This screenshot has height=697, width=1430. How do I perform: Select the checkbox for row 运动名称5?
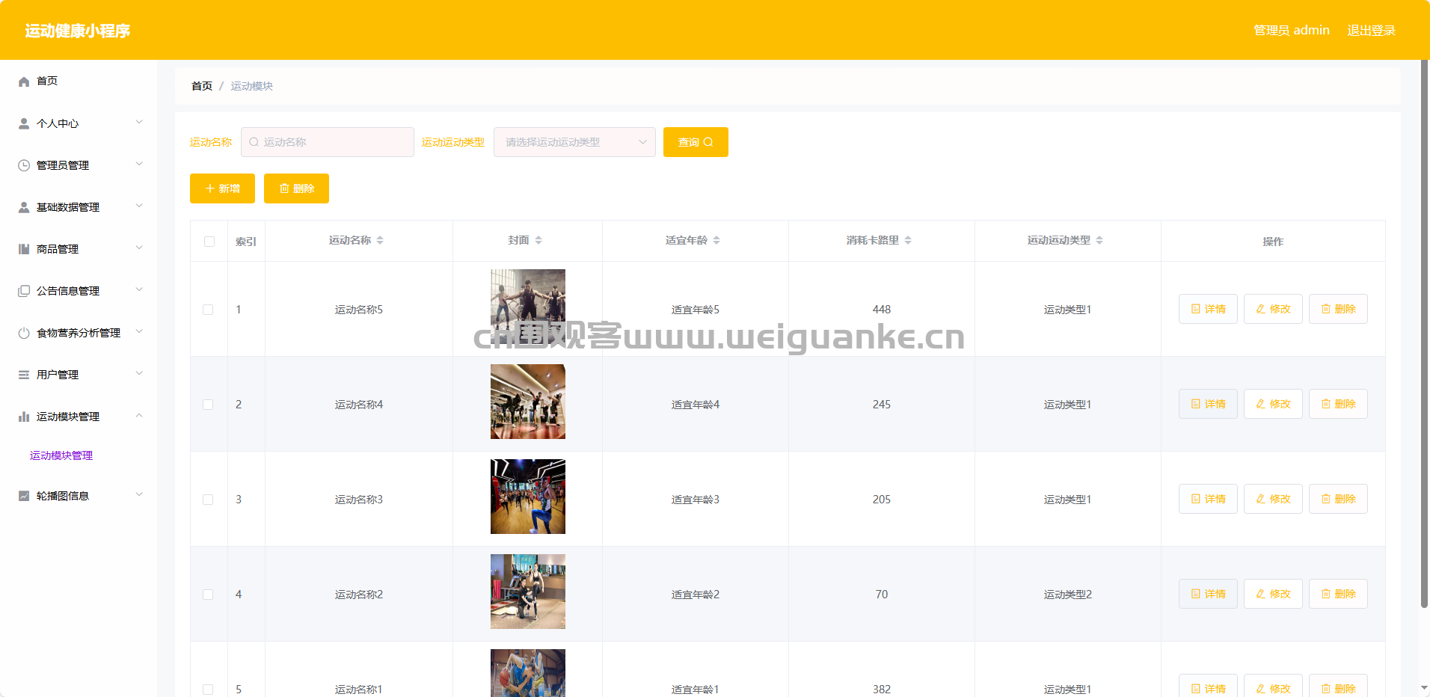pyautogui.click(x=208, y=310)
